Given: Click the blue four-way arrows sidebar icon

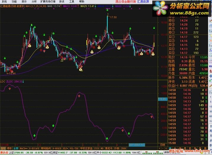Looking at the screenshot, I should pyautogui.click(x=211, y=76).
